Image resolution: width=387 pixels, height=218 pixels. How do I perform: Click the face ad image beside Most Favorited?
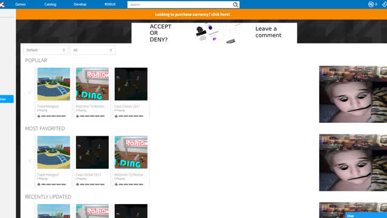point(353,162)
